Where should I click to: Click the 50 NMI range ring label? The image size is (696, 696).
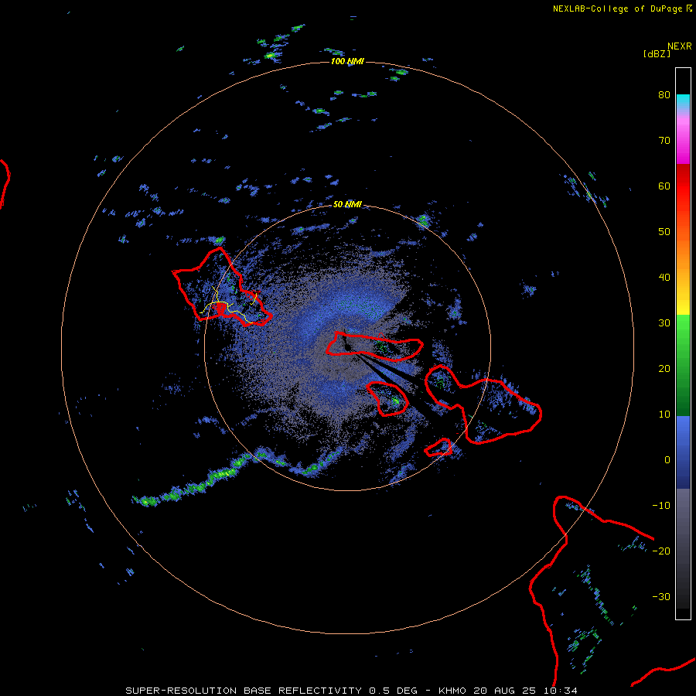[347, 204]
